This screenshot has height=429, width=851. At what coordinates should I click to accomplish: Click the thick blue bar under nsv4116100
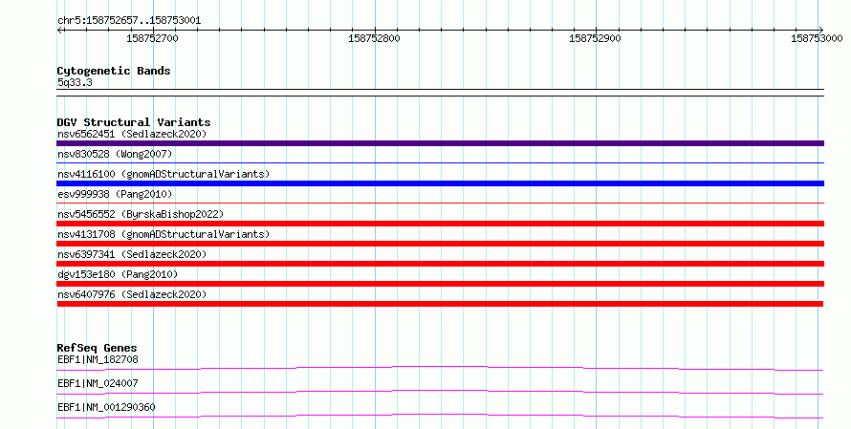pos(440,183)
